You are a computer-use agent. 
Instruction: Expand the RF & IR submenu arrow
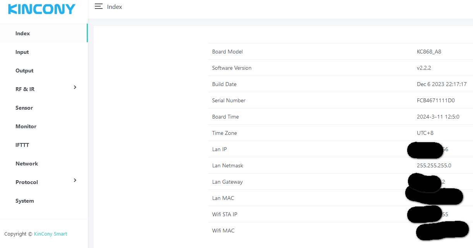[x=75, y=88]
